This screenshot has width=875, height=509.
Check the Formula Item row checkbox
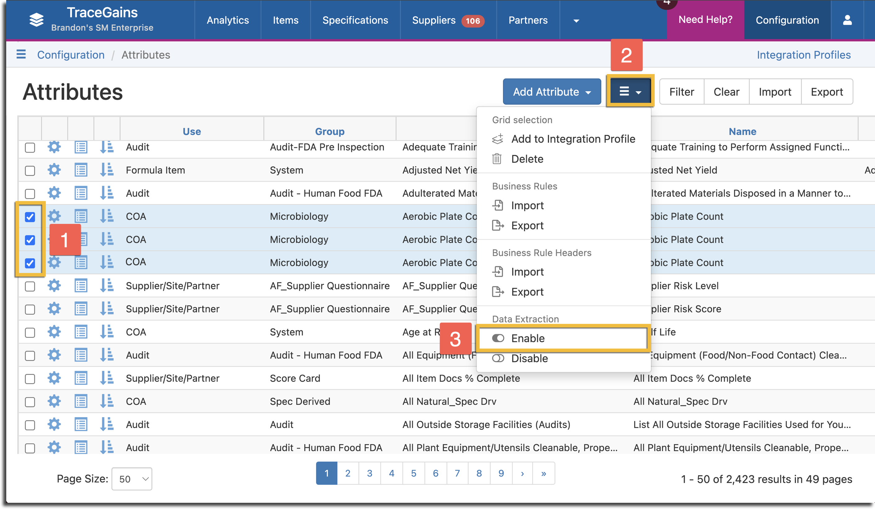pyautogui.click(x=30, y=171)
